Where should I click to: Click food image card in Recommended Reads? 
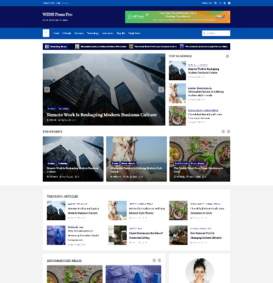click(x=75, y=274)
